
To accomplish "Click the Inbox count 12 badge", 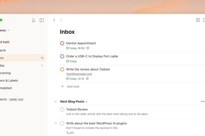I will click(x=42, y=58).
